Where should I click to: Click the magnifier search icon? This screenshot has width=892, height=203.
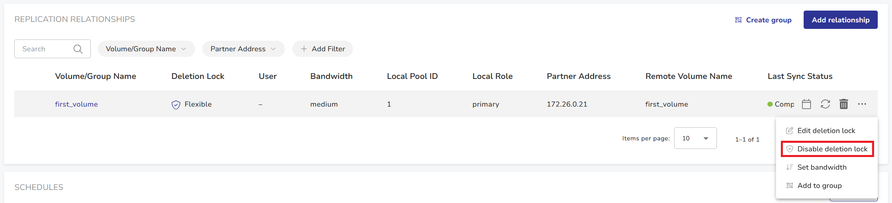78,49
